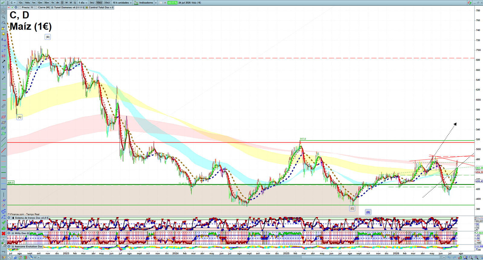Image resolution: width=483 pixels, height=260 pixels.
Task: Click the red X cross tool
Action: pyautogui.click(x=3, y=233)
